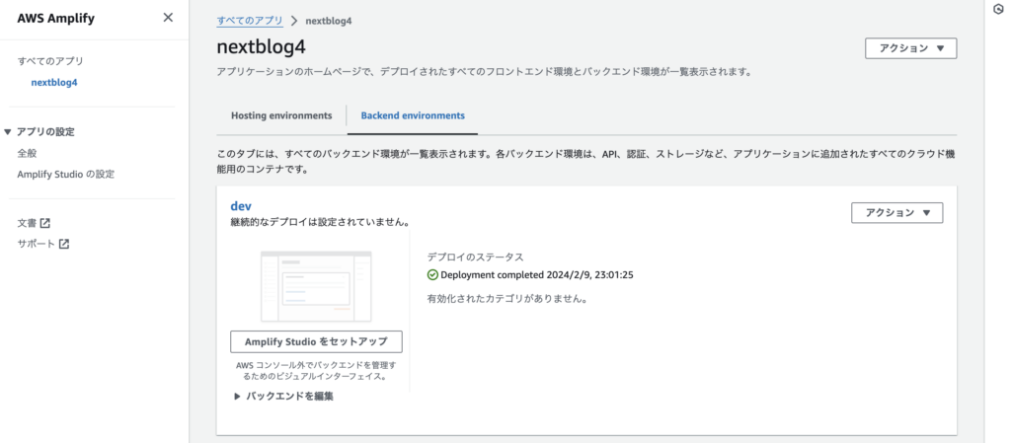Collapse the アプリの設定 section triangle
This screenshot has height=443, width=1011.
pyautogui.click(x=8, y=132)
